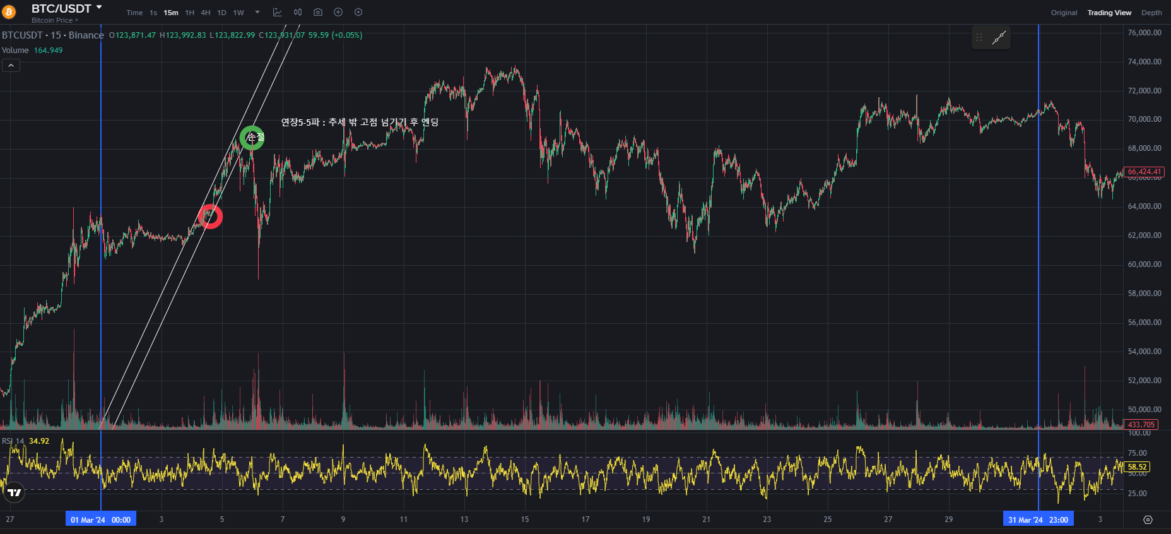1171x534 pixels.
Task: Open the additional time intervals dropdown
Action: tap(257, 13)
